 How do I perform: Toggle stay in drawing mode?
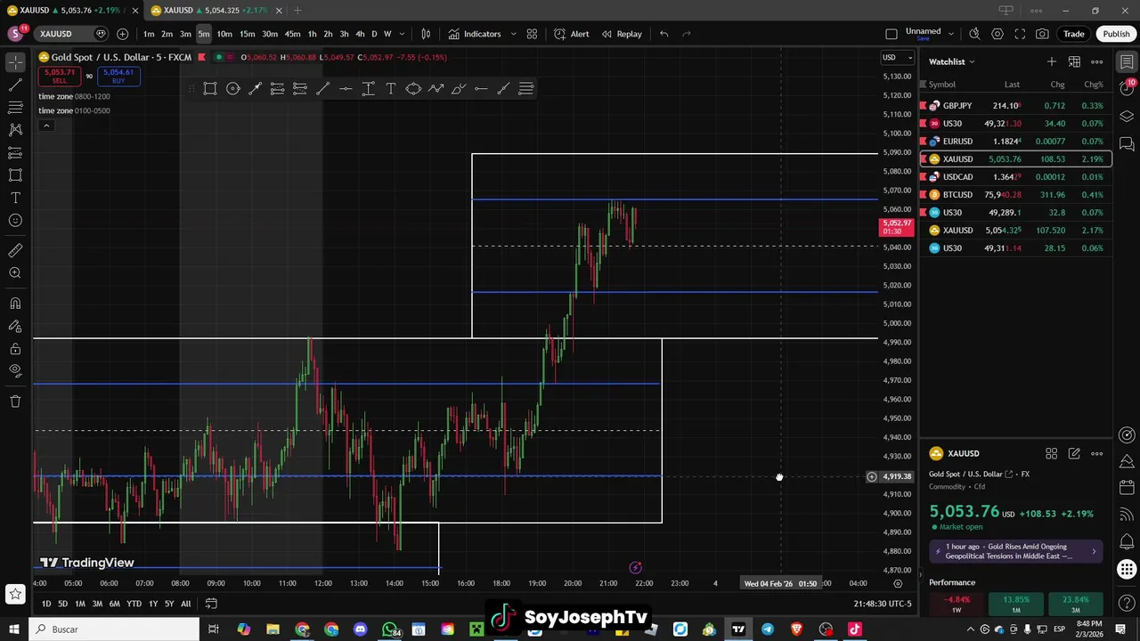(15, 326)
